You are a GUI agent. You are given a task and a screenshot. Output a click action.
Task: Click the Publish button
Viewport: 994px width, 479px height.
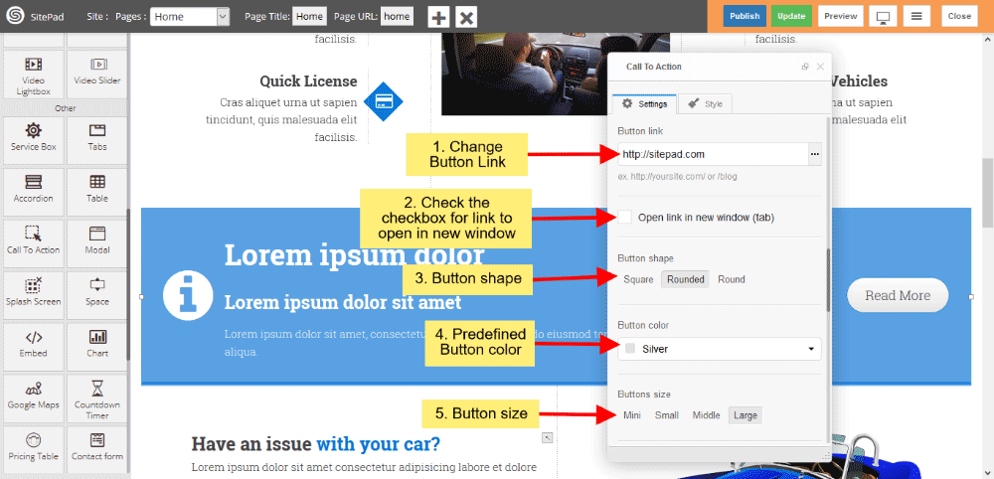click(x=745, y=16)
